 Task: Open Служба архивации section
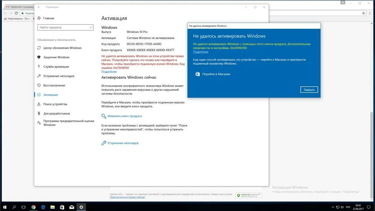point(56,67)
